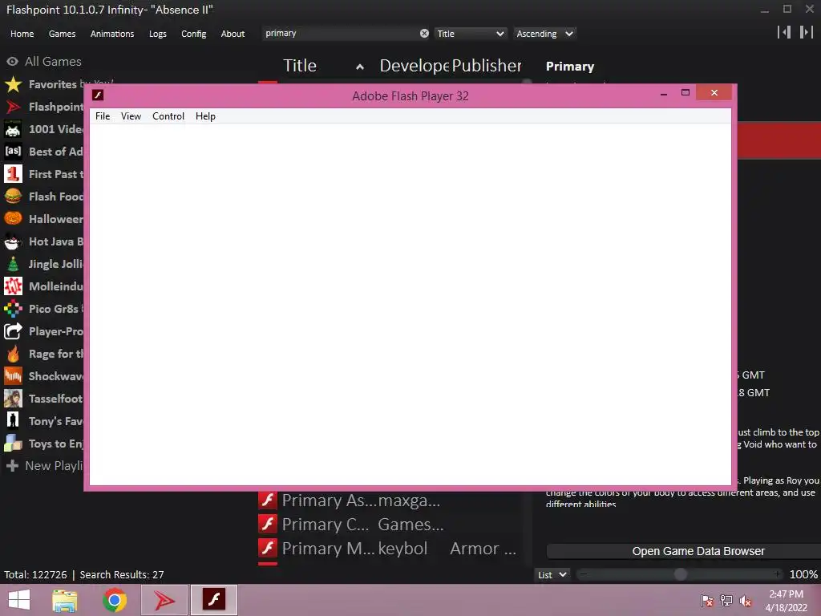Select the Toys to Enjoy blocks icon
The image size is (821, 616).
pos(13,444)
